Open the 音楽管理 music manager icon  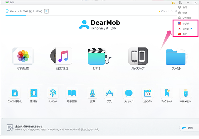pyautogui.click(x=61, y=56)
